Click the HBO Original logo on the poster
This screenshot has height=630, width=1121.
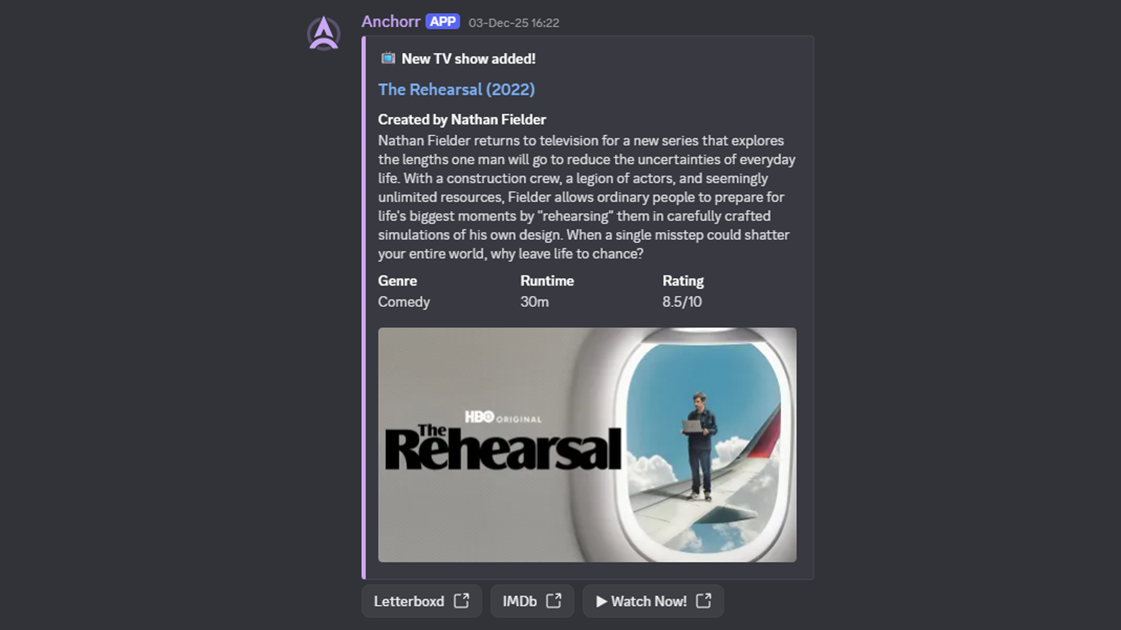coord(503,418)
